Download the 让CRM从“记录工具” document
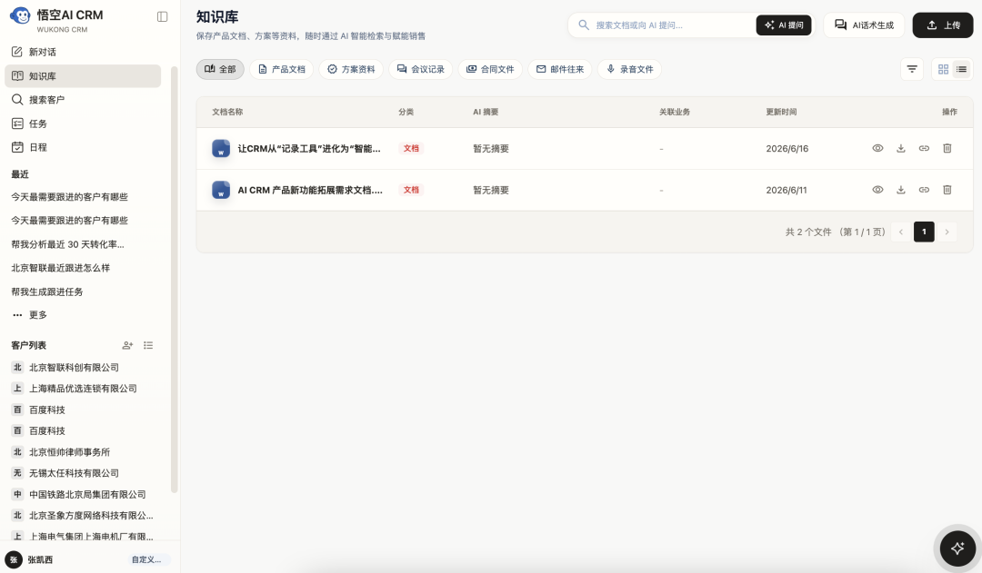The height and width of the screenshot is (573, 982). [900, 148]
